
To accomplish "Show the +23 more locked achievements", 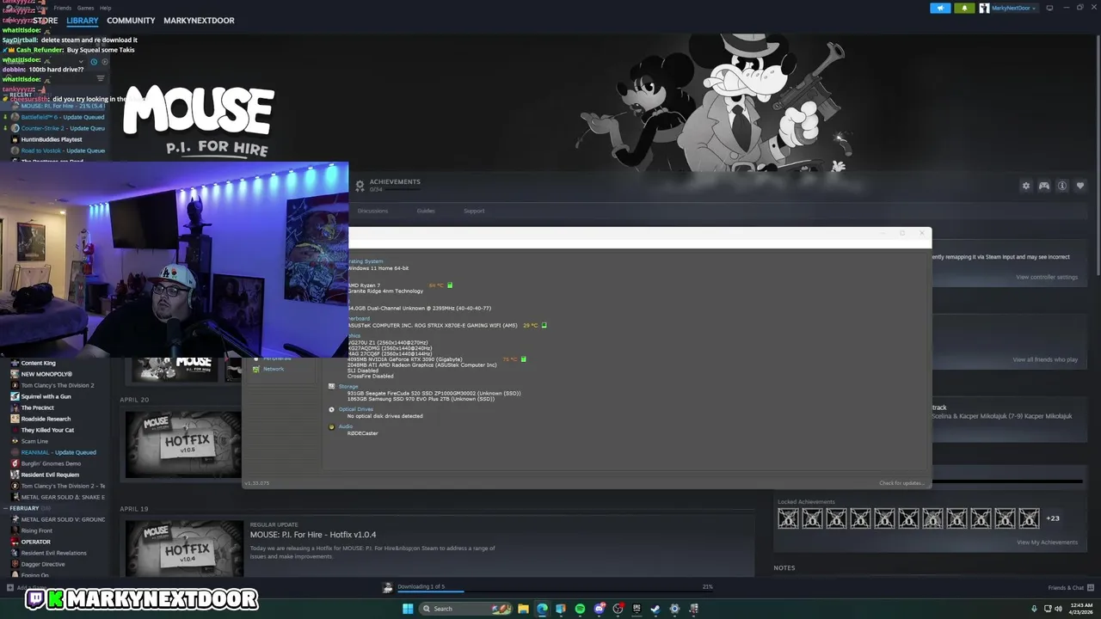I will tap(1053, 518).
